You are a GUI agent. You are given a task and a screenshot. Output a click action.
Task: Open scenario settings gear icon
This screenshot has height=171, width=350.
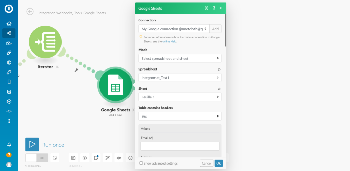(x=85, y=158)
